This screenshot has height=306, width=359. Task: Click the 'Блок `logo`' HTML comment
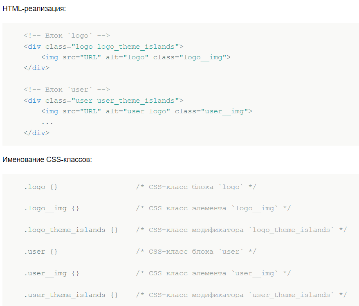[67, 36]
